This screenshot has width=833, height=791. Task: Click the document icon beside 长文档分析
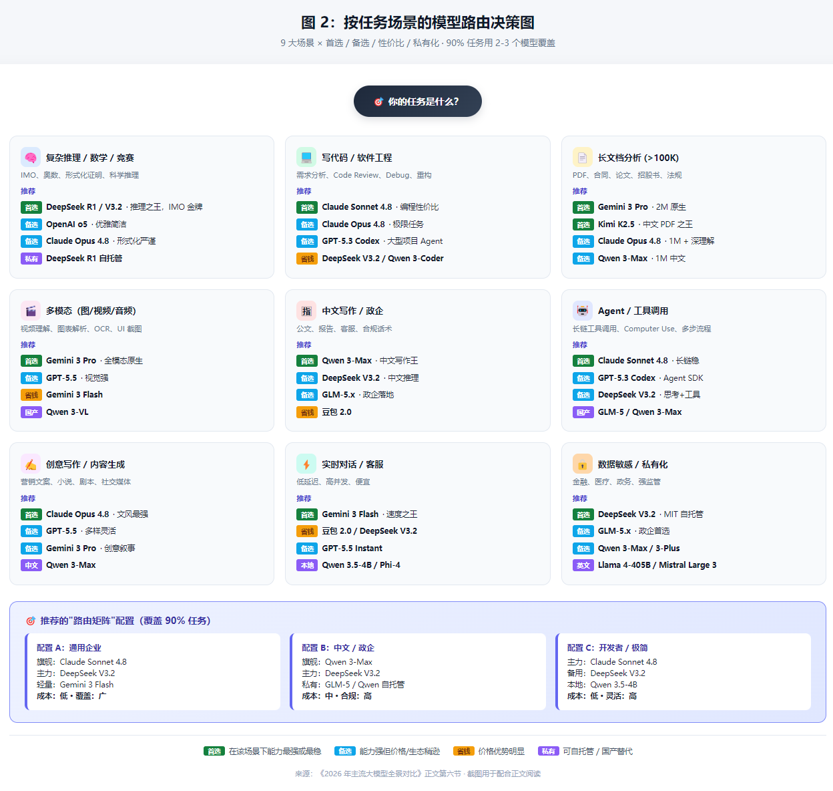(583, 158)
